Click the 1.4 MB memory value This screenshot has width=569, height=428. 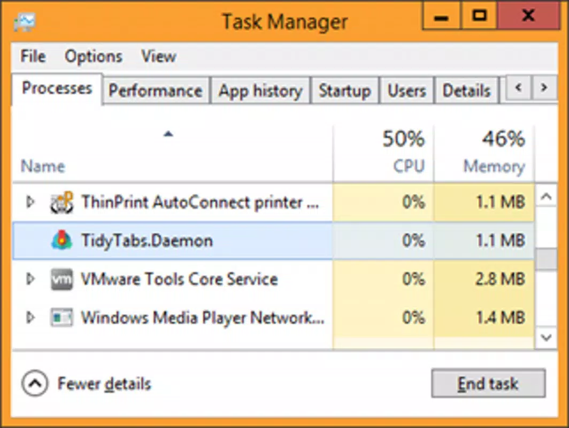501,318
